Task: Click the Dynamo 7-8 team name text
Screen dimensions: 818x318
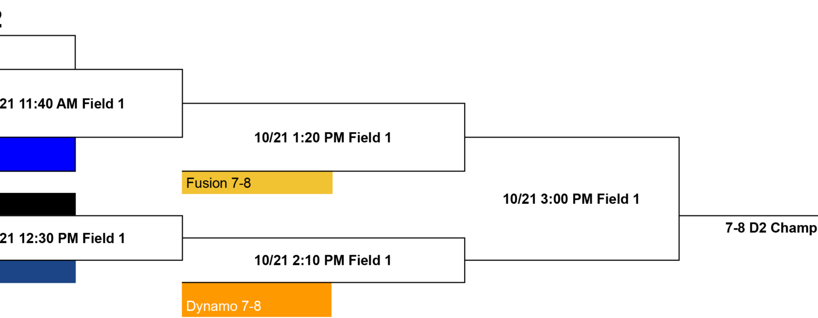Action: 223,306
